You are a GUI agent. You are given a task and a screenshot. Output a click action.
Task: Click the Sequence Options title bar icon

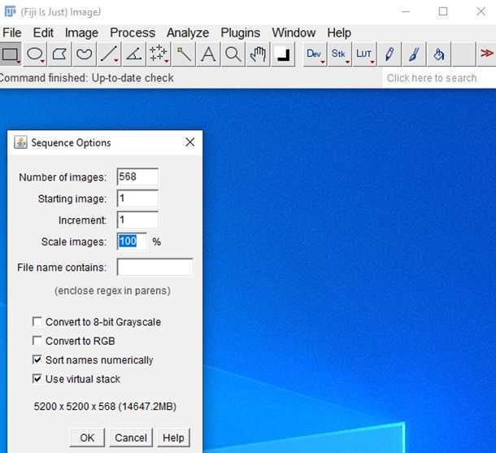[20, 142]
